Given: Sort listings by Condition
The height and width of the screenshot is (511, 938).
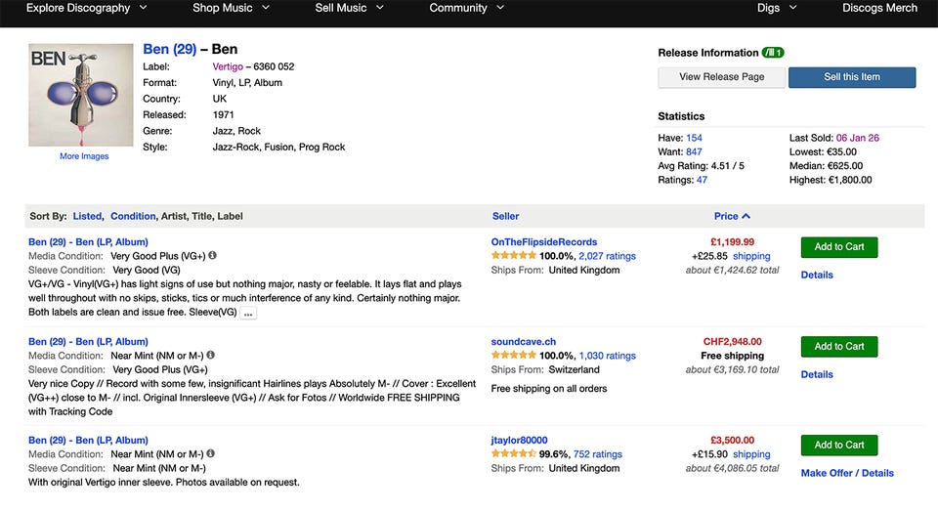Looking at the screenshot, I should click(133, 216).
